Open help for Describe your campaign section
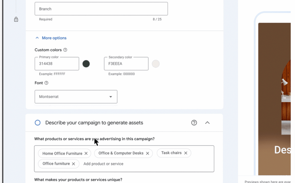 pos(194,123)
